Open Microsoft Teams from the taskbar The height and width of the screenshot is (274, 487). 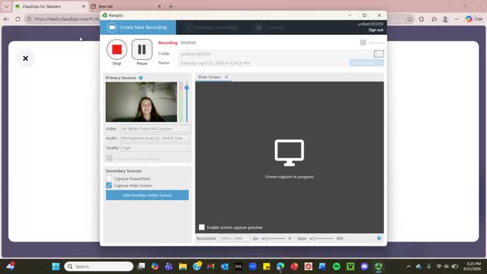(168, 267)
